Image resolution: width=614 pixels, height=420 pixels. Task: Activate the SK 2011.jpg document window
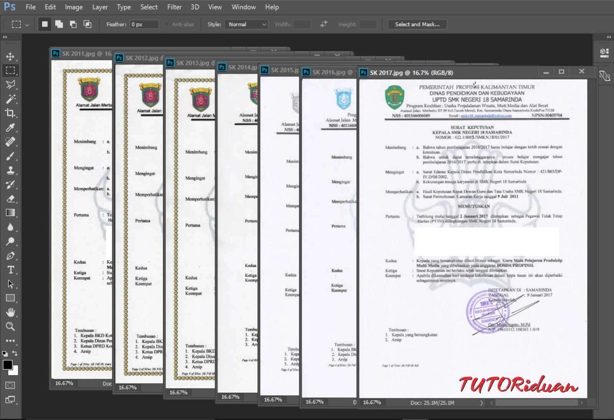[81, 54]
